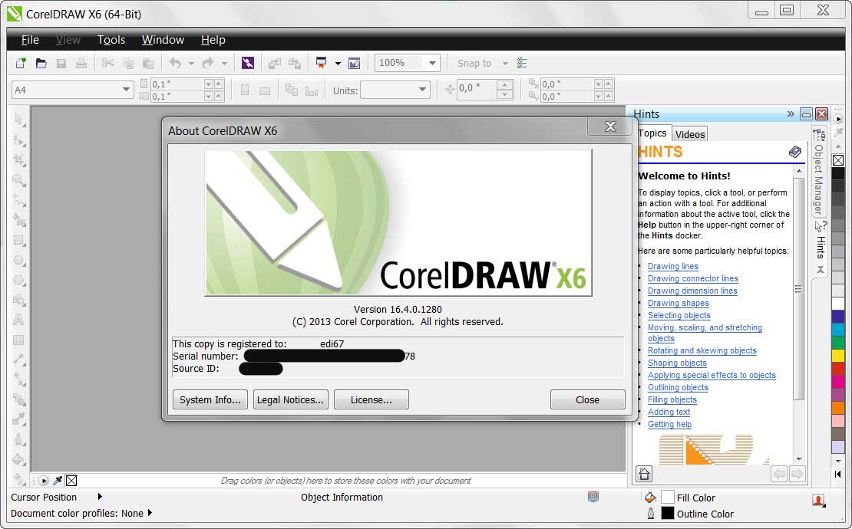Open the A4 page size dropdown
The width and height of the screenshot is (852, 529).
pos(126,90)
